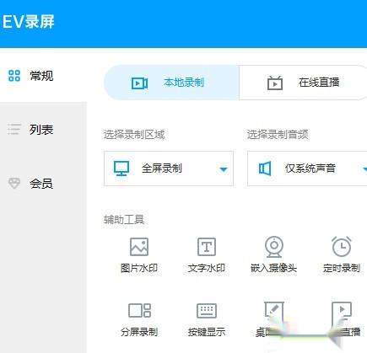The width and height of the screenshot is (367, 353).
Task: Click the 定时录制 label text
Action: (x=342, y=268)
